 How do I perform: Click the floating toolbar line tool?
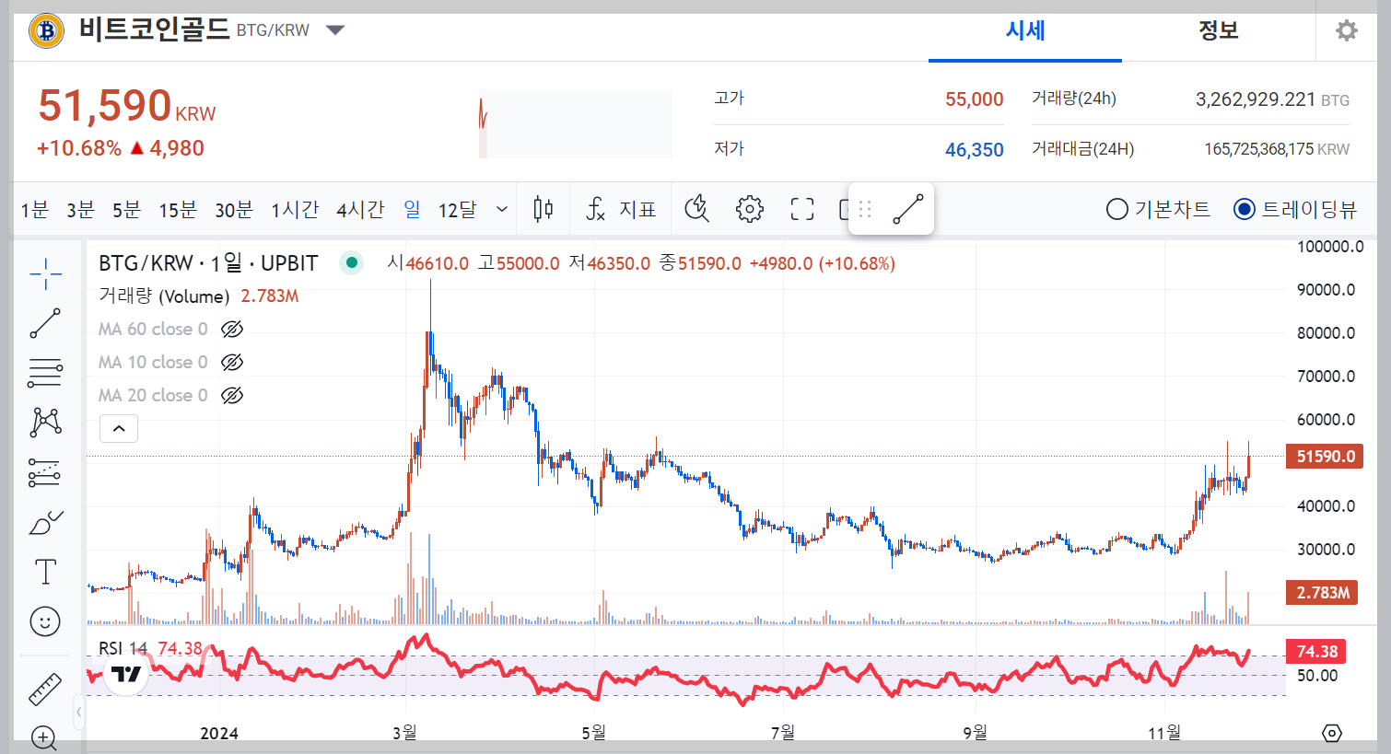point(908,209)
